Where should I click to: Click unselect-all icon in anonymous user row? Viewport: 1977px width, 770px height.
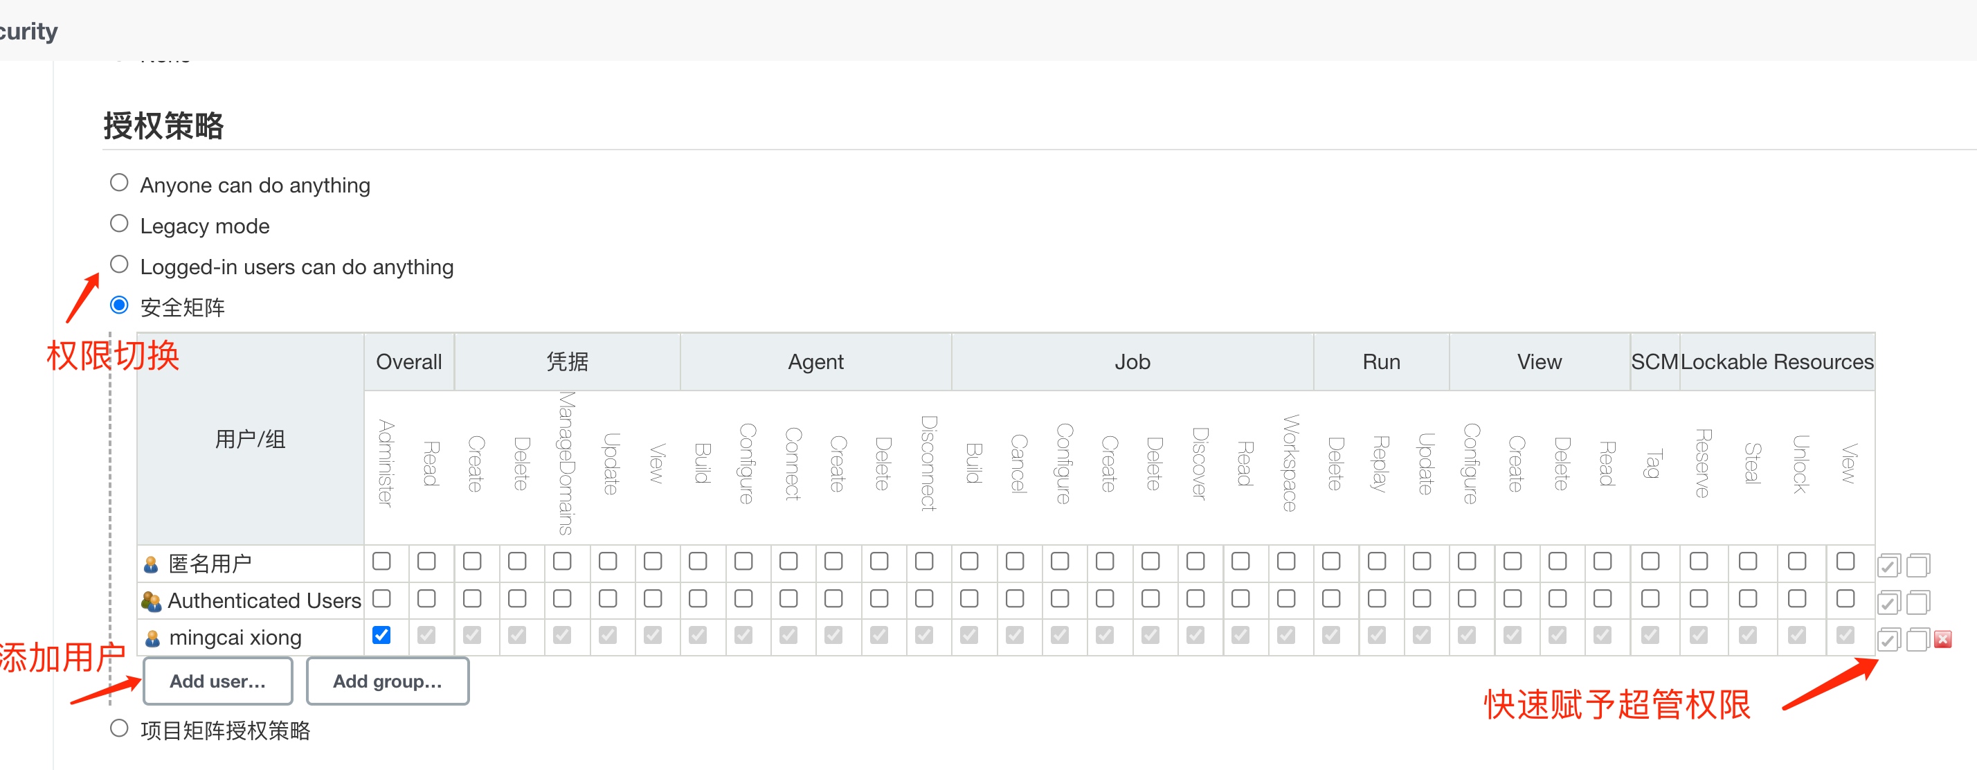1918,565
